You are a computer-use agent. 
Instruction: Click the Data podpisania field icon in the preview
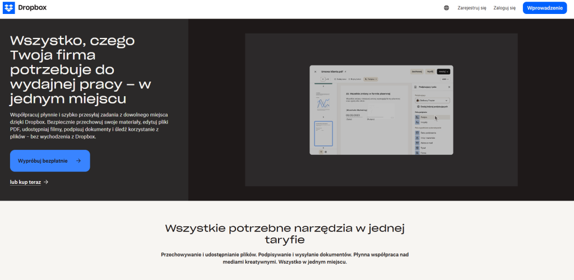coord(417,133)
